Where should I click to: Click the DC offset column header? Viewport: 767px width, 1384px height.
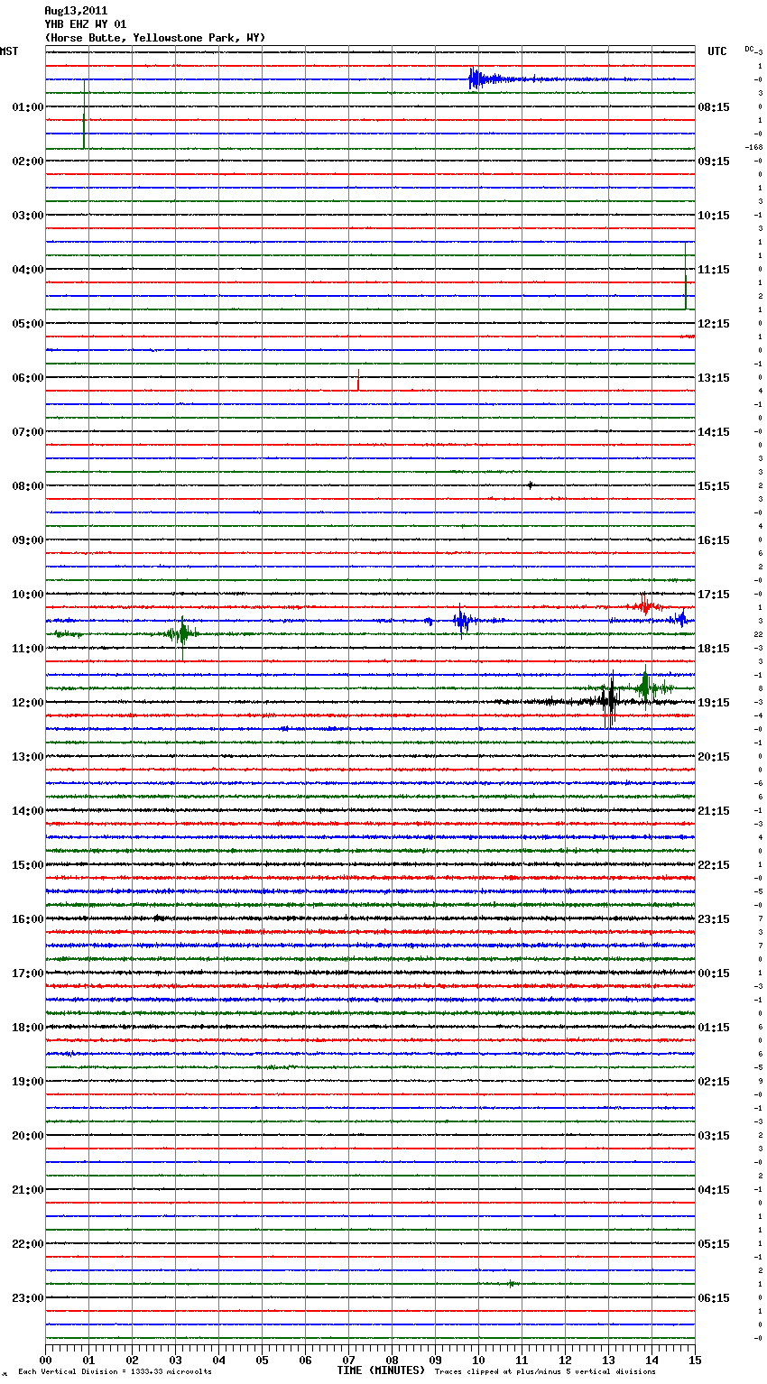pos(750,49)
